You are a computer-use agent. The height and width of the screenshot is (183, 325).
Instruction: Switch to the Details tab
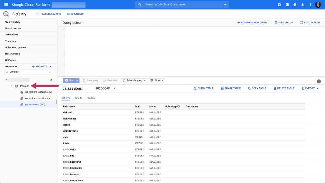pos(78,98)
